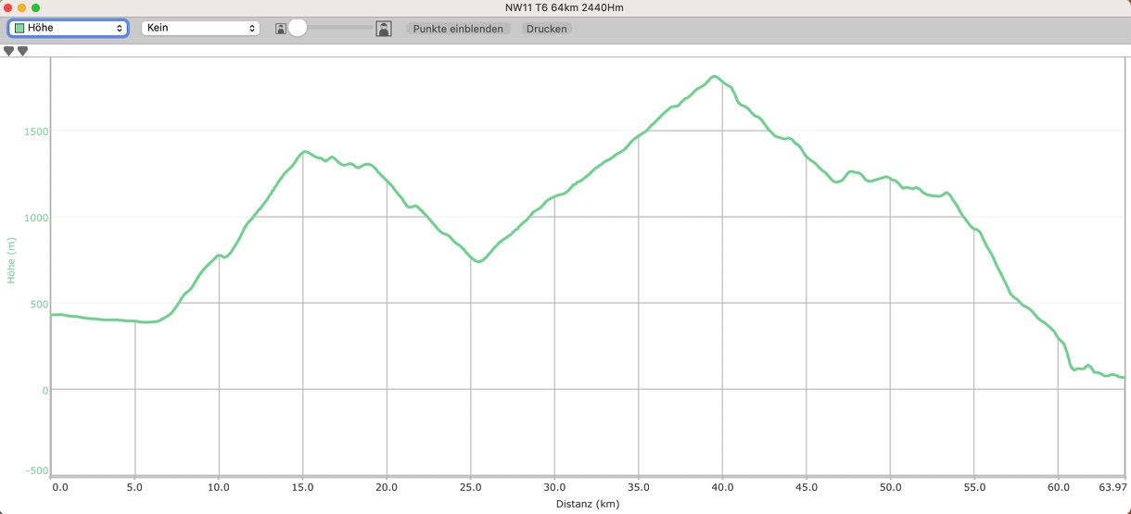The width and height of the screenshot is (1131, 514).
Task: Click the window title NW11 T6 64km 2440Hm
Action: pyautogui.click(x=565, y=7)
